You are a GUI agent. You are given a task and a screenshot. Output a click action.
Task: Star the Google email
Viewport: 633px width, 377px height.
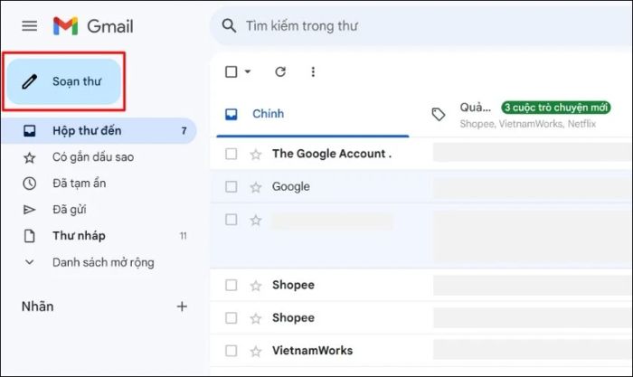pyautogui.click(x=255, y=187)
